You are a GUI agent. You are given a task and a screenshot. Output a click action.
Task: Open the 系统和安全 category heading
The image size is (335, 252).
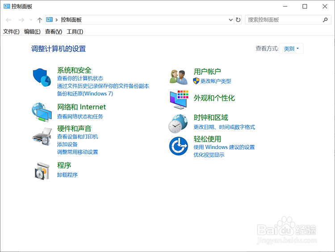coord(74,70)
